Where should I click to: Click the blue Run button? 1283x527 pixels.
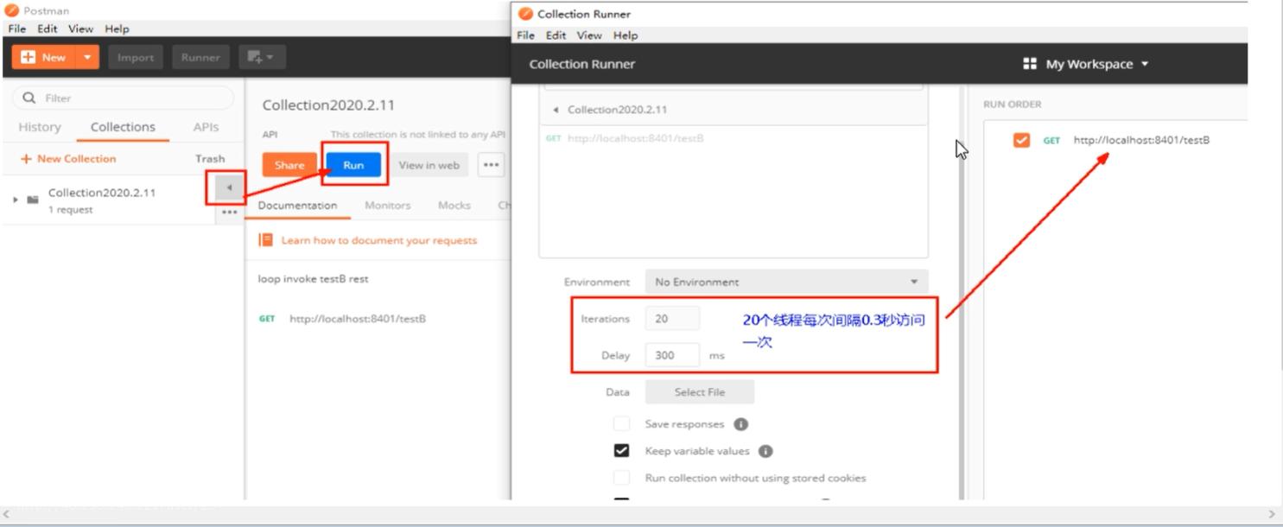353,165
